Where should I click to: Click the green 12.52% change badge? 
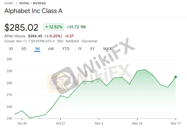[x=54, y=27]
